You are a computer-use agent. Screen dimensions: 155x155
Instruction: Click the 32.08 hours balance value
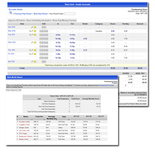pos(142,101)
